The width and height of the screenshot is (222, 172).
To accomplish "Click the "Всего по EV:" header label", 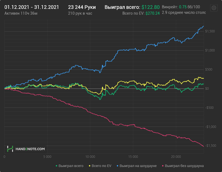I will tap(134, 13).
